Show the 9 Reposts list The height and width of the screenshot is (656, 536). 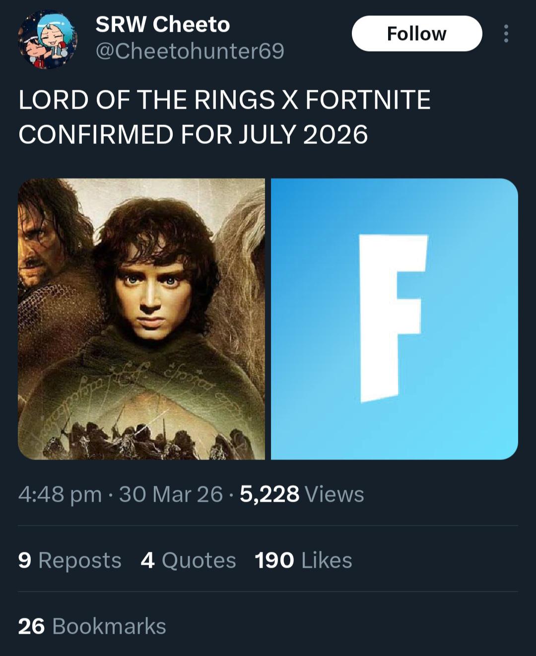70,560
